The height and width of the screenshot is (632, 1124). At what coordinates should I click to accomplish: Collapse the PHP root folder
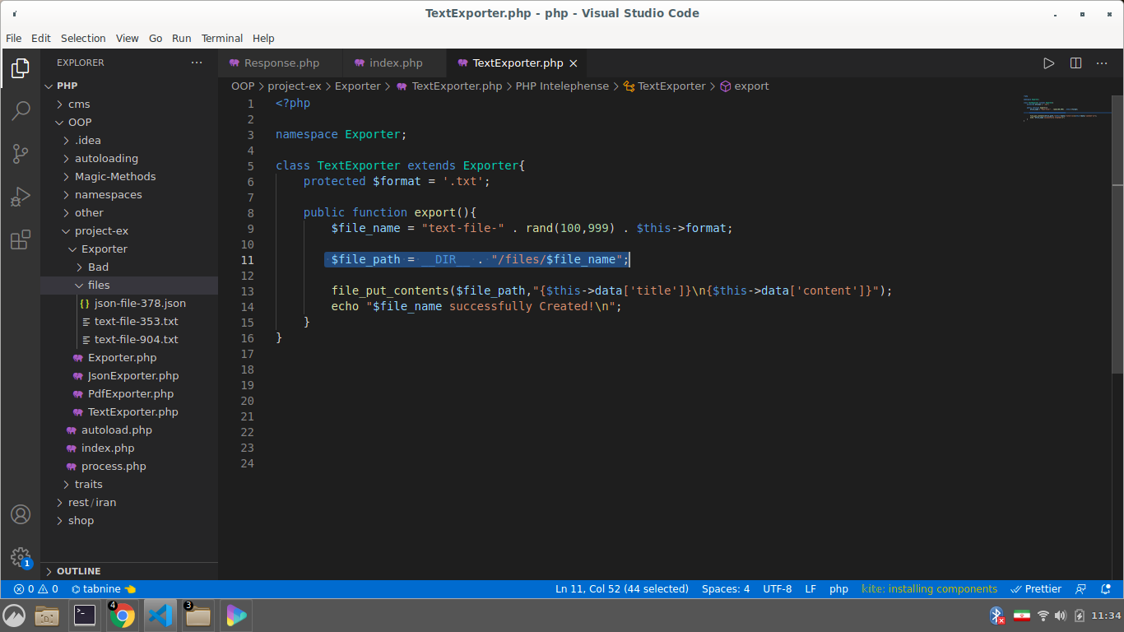129,86
